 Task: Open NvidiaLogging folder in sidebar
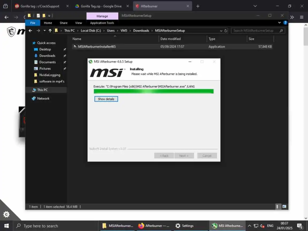pos(50,75)
